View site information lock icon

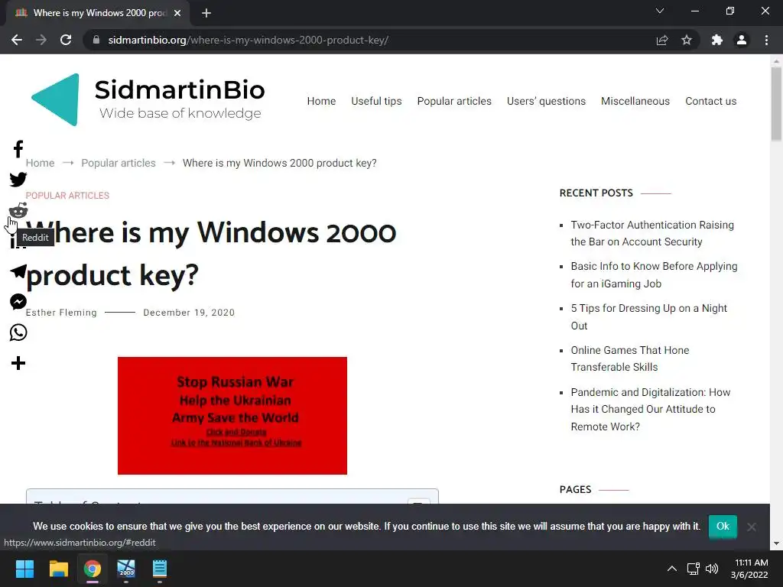[96, 40]
